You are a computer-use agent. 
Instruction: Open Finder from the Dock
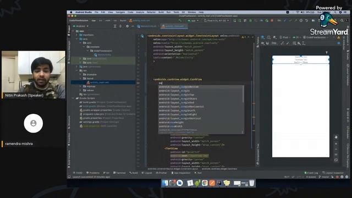165,183
